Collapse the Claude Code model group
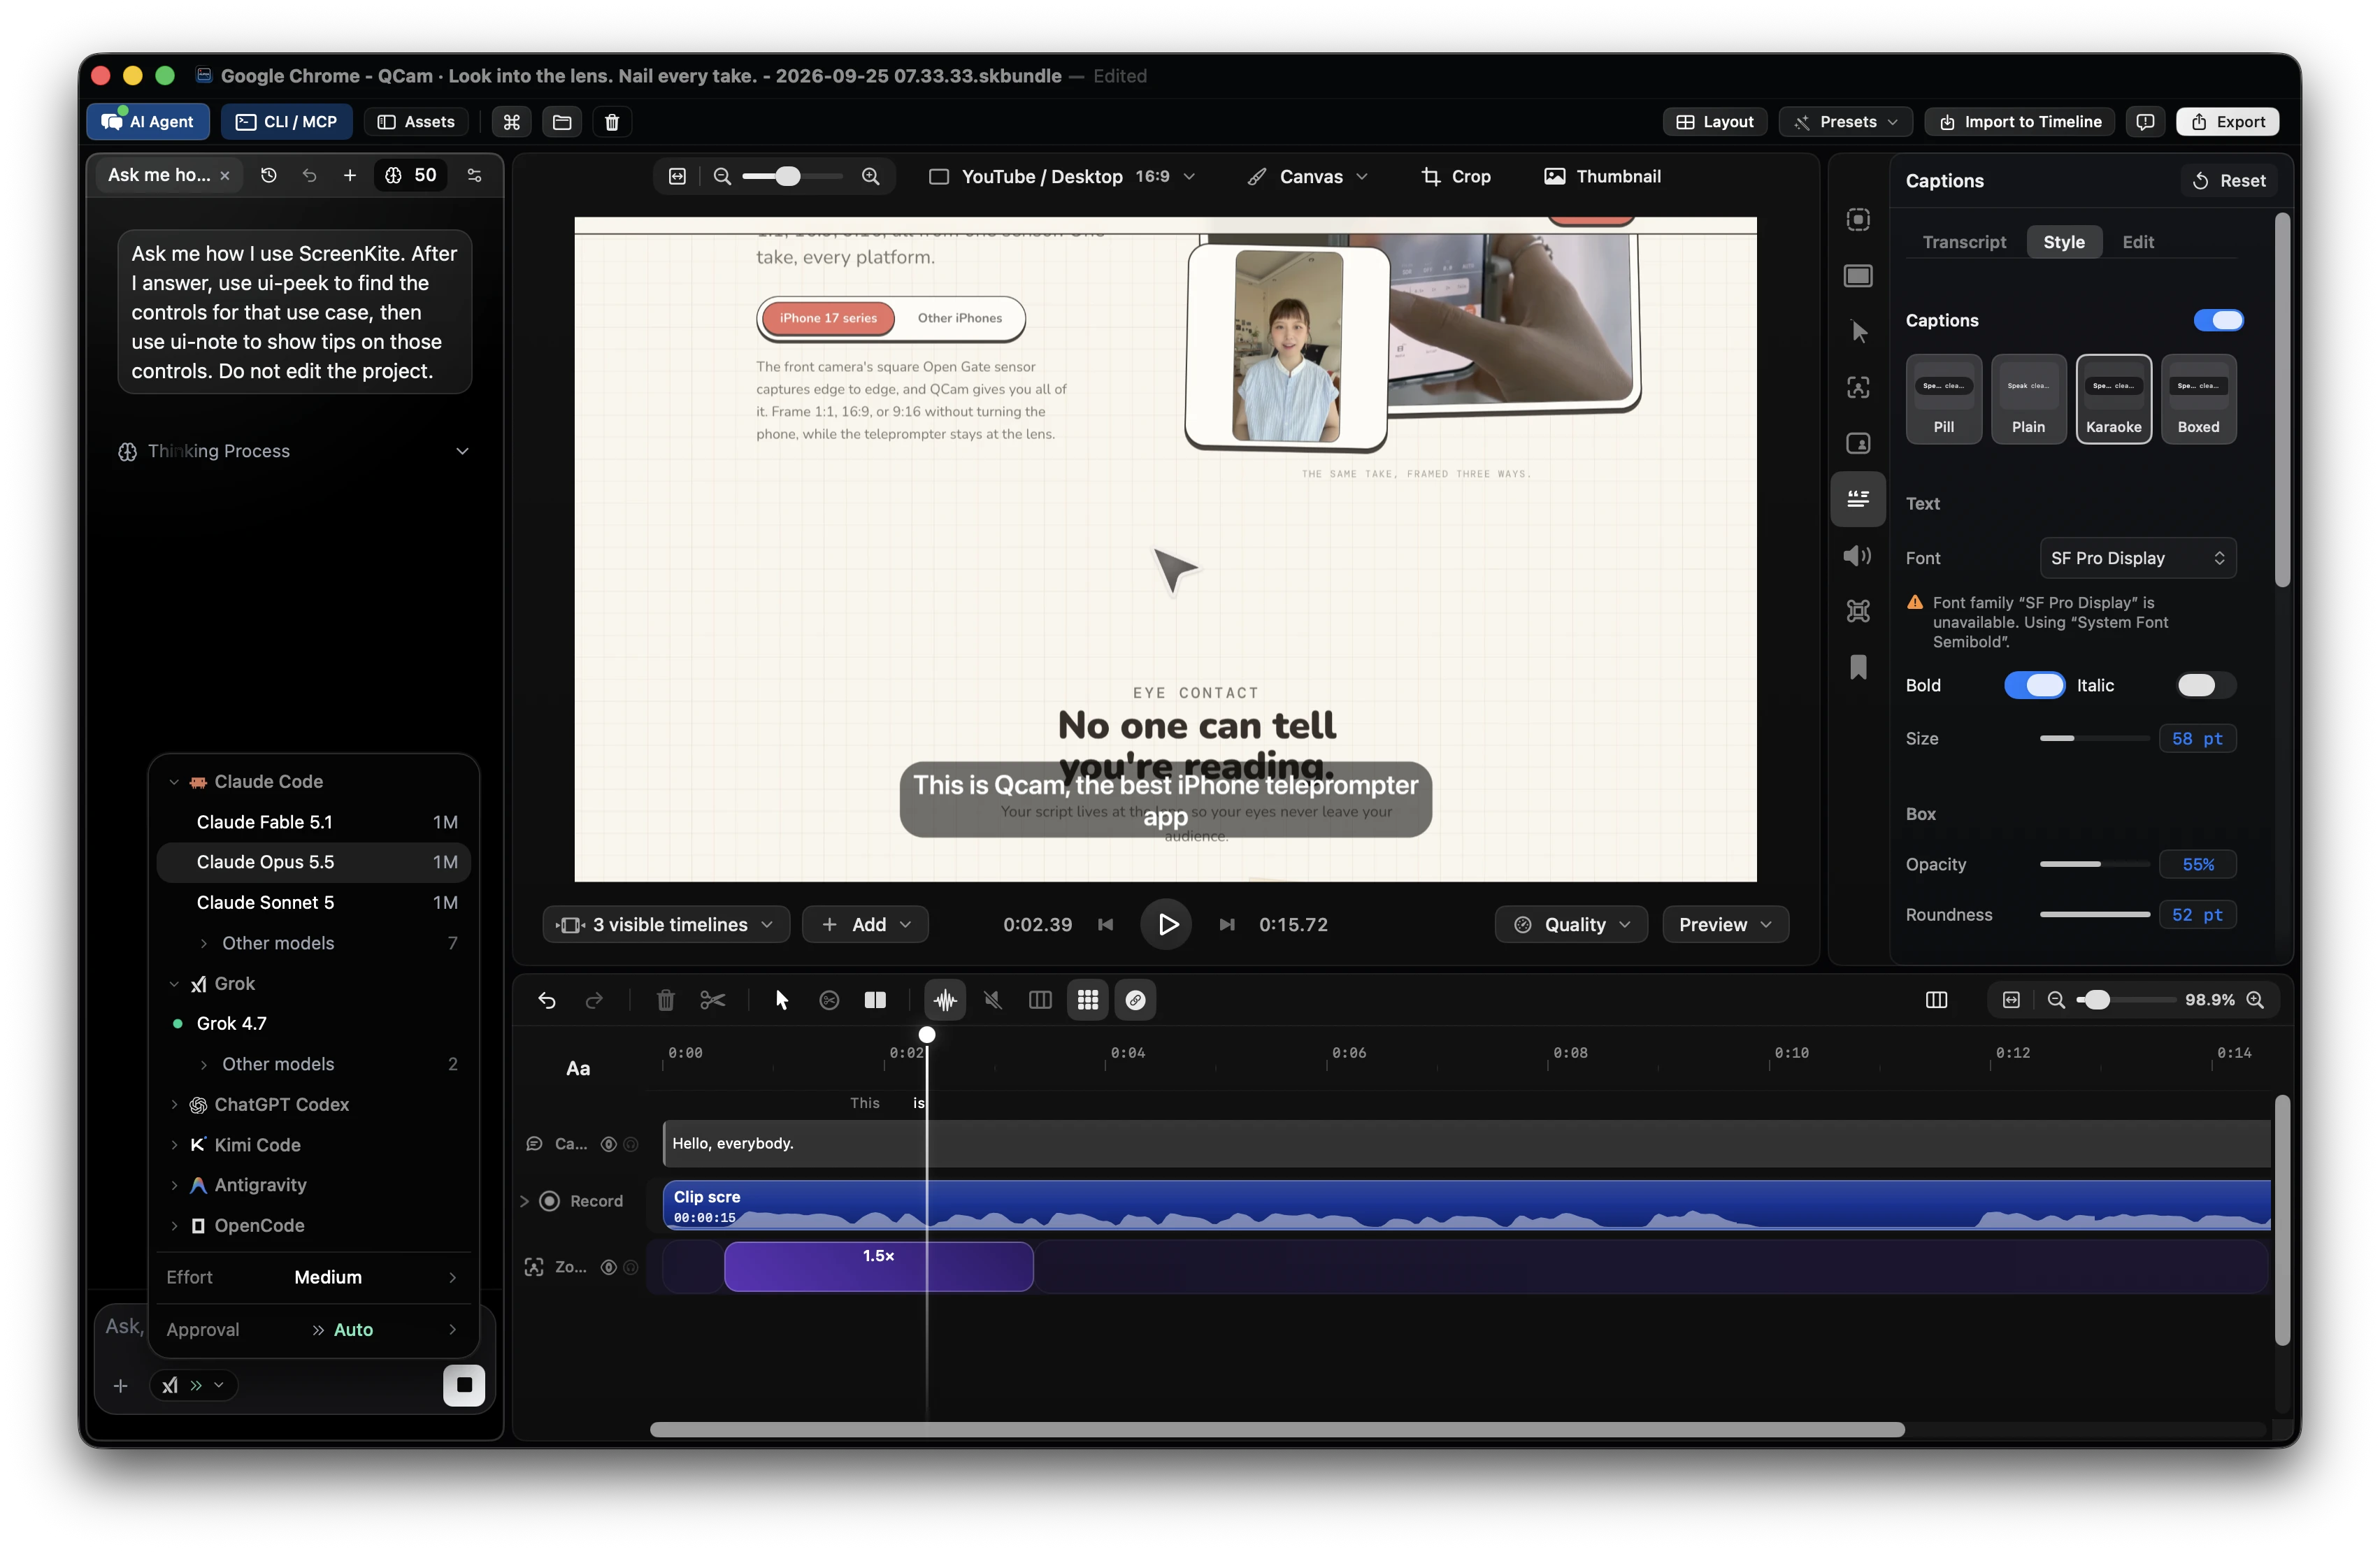This screenshot has height=1552, width=2380. (x=174, y=781)
